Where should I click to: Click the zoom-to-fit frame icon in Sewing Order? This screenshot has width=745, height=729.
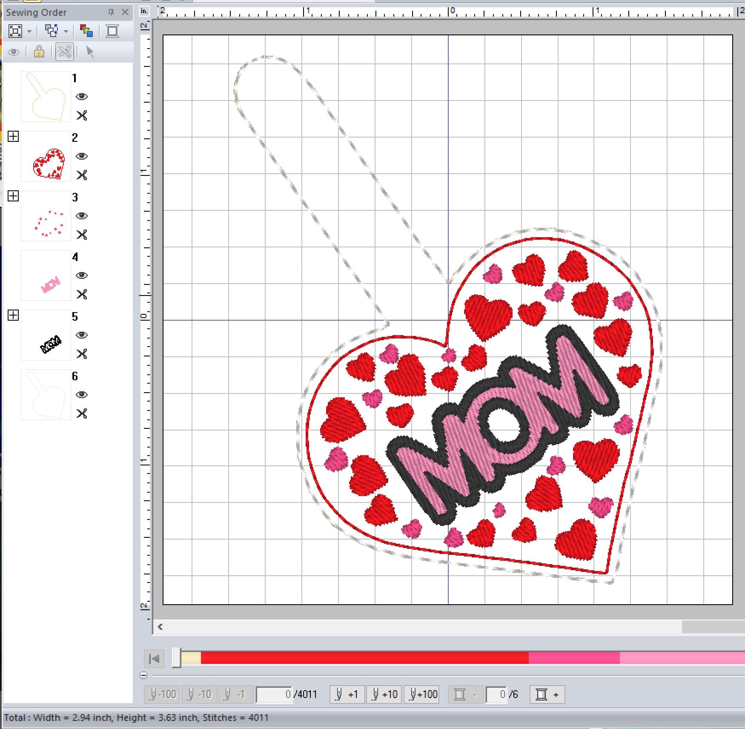tap(15, 31)
